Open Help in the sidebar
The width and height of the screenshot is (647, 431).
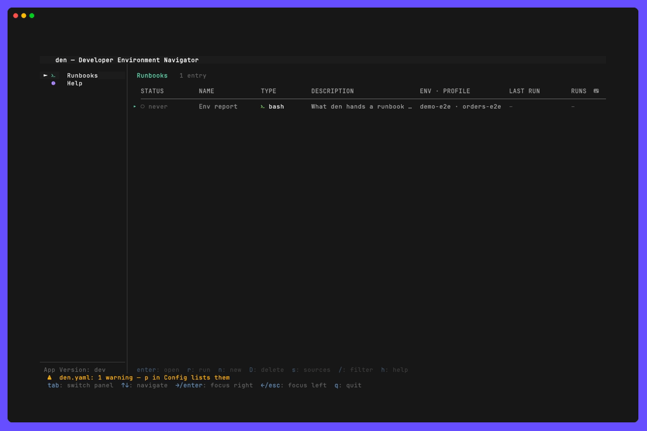click(74, 84)
